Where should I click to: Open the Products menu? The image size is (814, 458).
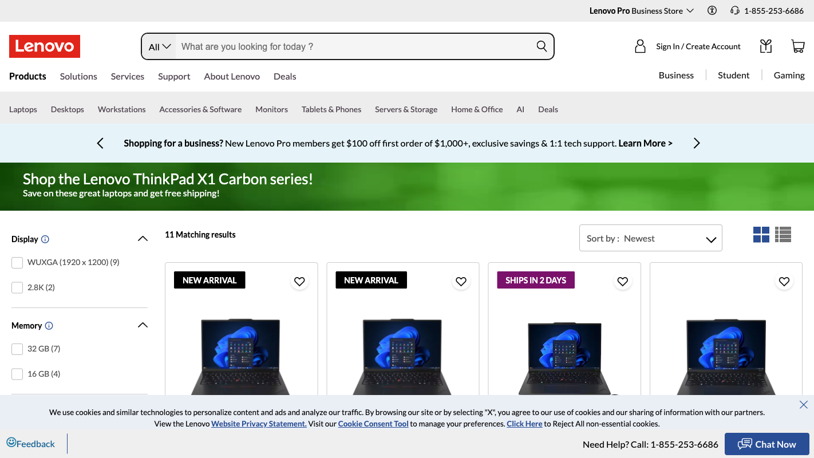[27, 76]
